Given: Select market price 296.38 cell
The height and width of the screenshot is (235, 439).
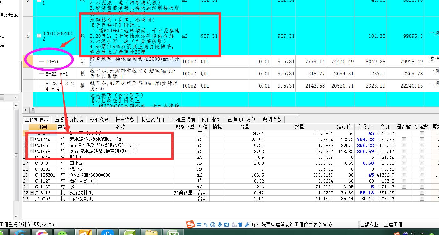Looking at the screenshot, I should click(365, 145).
